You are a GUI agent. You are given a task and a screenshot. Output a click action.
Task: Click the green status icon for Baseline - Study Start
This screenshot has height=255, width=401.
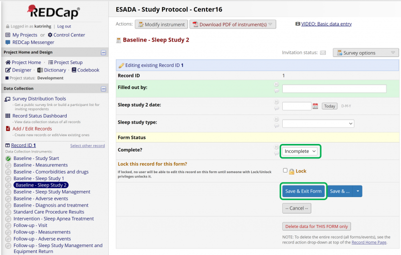click(x=8, y=158)
